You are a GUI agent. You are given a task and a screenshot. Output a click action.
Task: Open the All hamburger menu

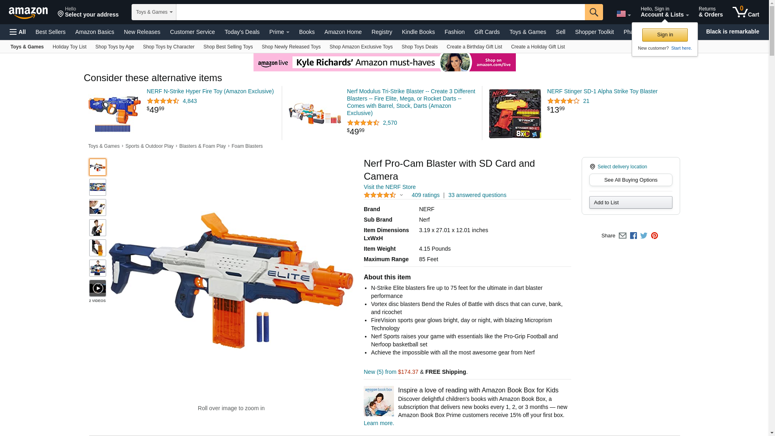[x=18, y=32]
